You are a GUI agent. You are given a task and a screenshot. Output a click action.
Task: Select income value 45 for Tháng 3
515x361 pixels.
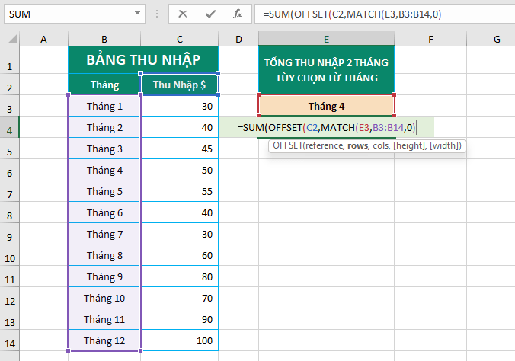(x=180, y=149)
